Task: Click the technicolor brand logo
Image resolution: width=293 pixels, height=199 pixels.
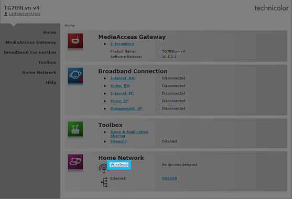Action: tap(272, 8)
